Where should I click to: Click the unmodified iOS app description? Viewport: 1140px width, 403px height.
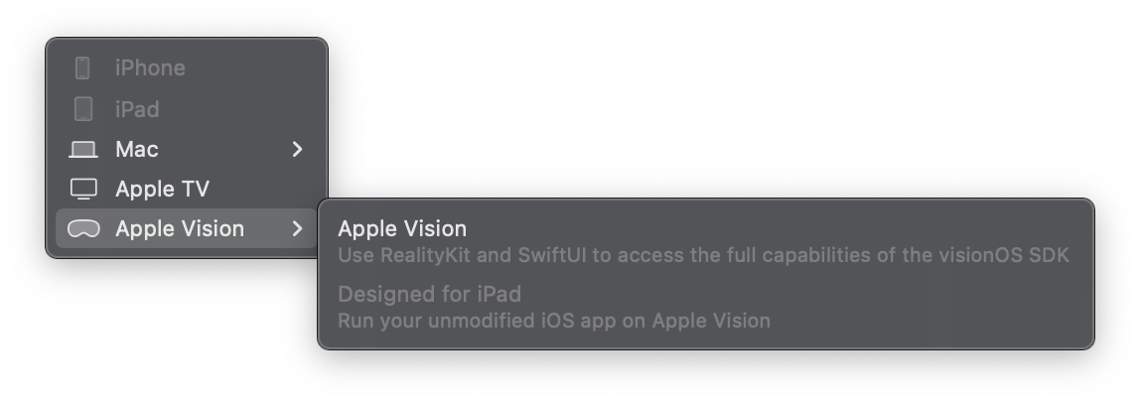pyautogui.click(x=554, y=321)
